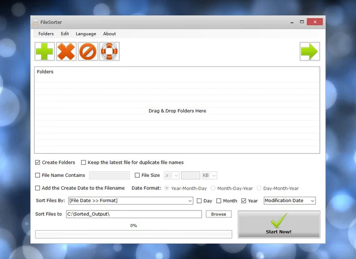Click the progress bar at the bottom
This screenshot has height=259, width=356.
coord(133,234)
